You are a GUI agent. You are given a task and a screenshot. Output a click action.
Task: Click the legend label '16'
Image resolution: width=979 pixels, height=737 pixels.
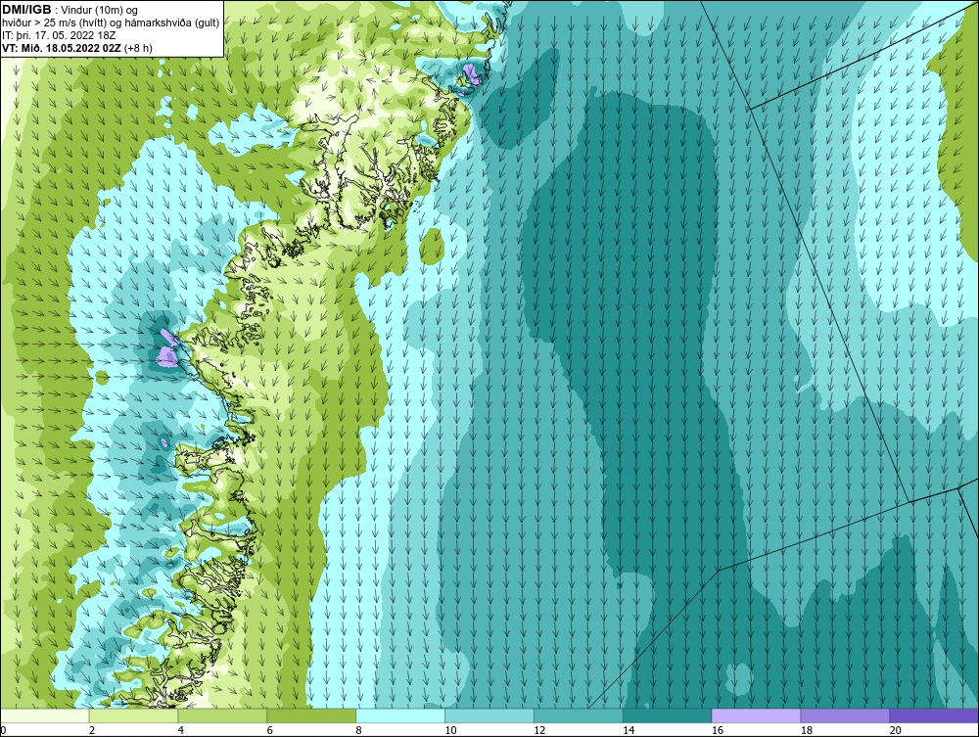pos(718,730)
